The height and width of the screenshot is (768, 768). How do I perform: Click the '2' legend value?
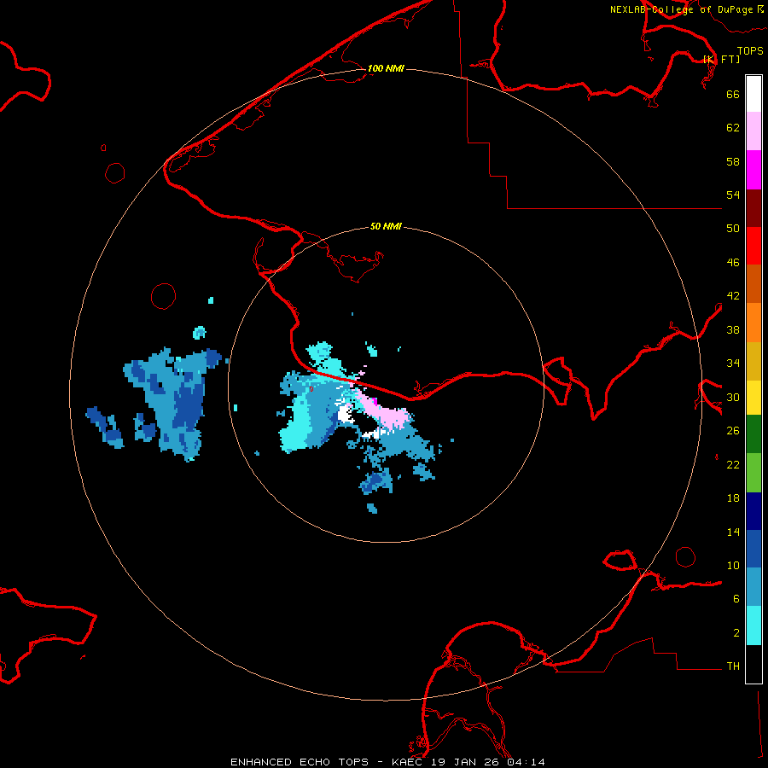[x=736, y=633]
